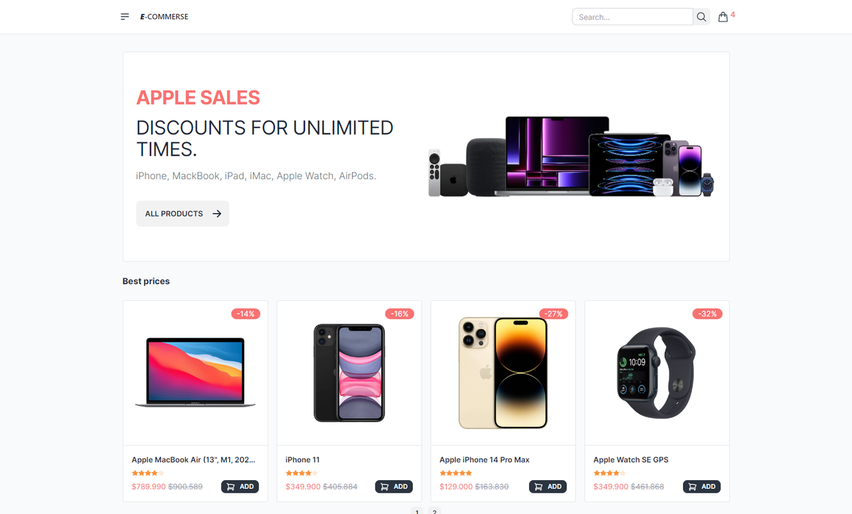Image resolution: width=852 pixels, height=514 pixels.
Task: Click the Apple iPhone 14 Pro Max title
Action: tap(485, 459)
